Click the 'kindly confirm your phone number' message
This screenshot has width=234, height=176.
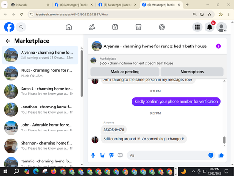tap(176, 101)
